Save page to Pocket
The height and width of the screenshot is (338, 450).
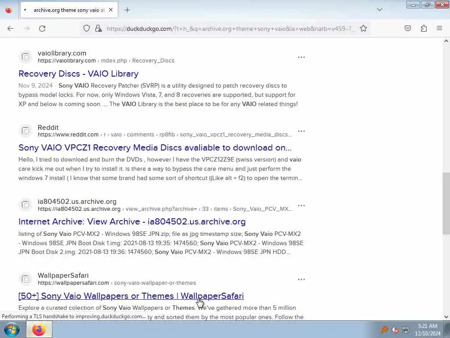tap(407, 28)
